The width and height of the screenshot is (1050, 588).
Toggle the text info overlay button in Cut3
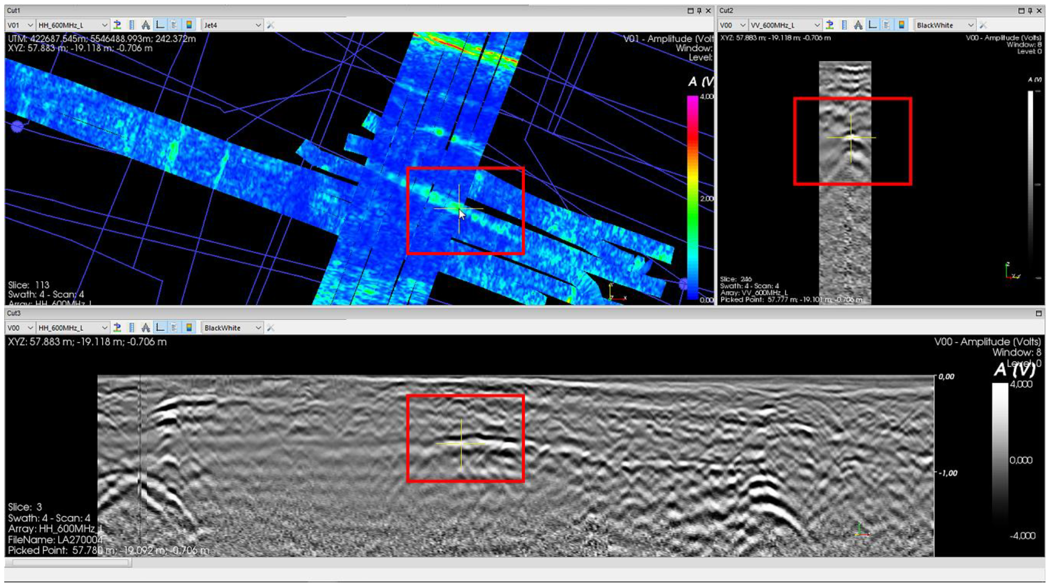coord(174,328)
